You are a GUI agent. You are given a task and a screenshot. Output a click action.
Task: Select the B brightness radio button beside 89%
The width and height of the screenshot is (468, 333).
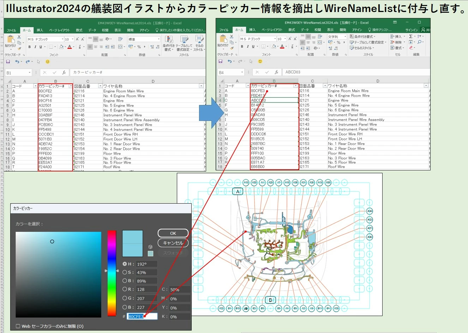coord(125,281)
